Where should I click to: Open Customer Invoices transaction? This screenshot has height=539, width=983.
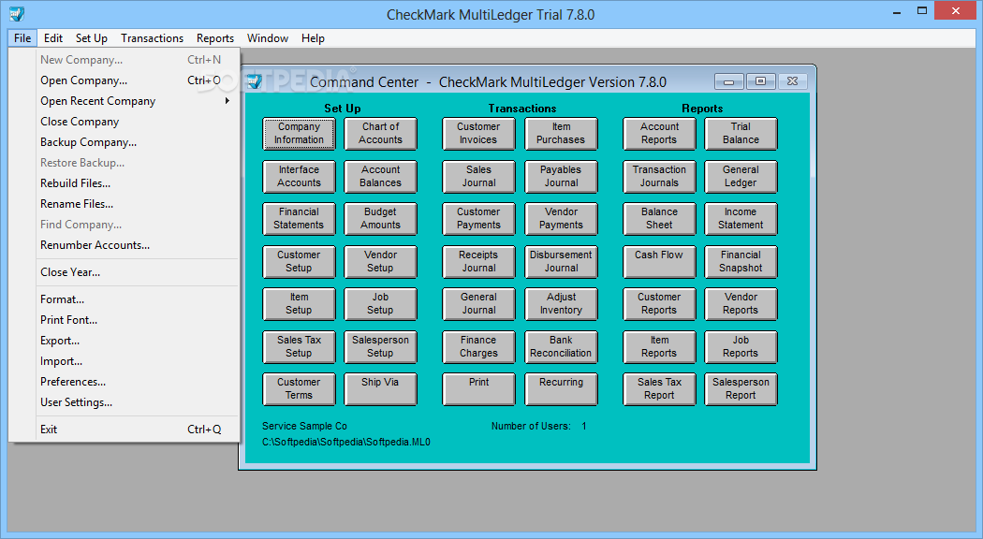(479, 134)
